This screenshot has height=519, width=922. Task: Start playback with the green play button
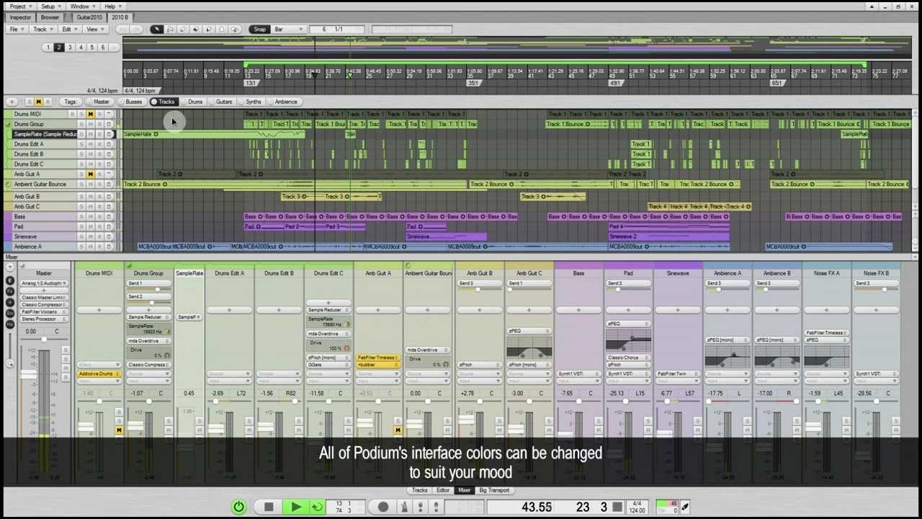(x=296, y=507)
